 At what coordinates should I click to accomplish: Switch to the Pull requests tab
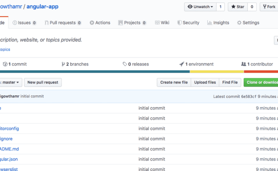(x=63, y=23)
